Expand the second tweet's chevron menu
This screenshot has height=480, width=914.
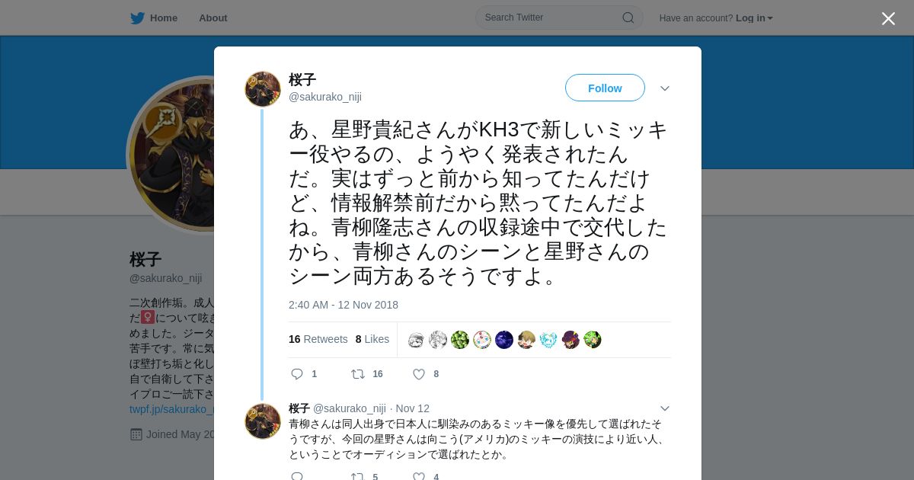click(665, 408)
